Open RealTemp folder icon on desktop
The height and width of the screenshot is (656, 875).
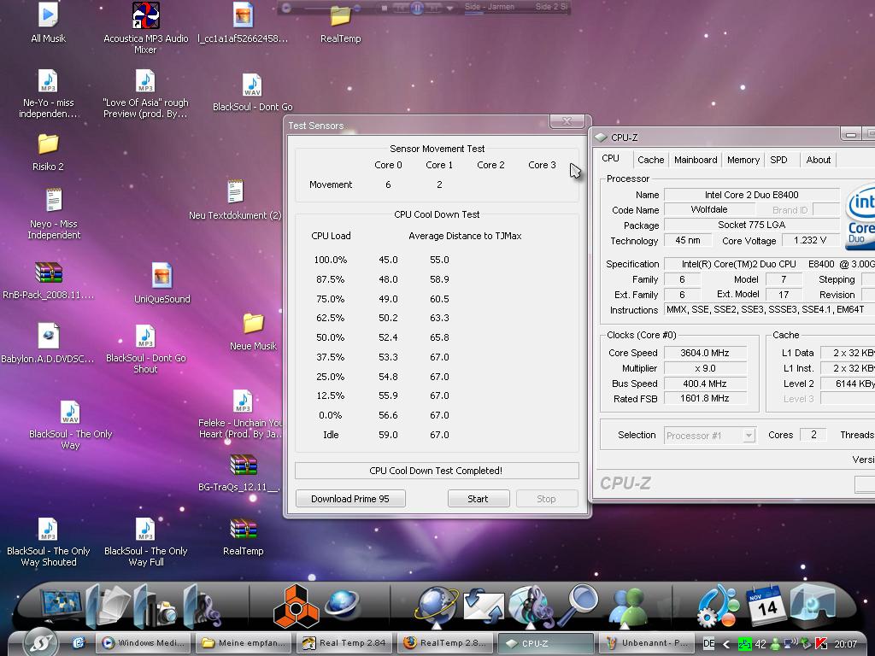tap(340, 17)
